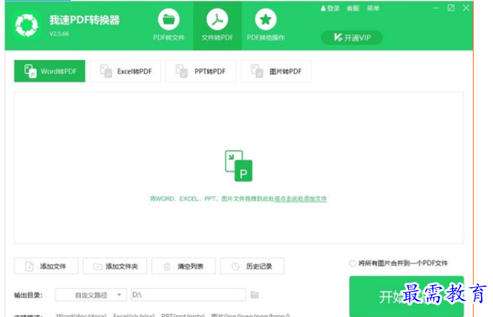Open the 客服 support link
Image resolution: width=493 pixels, height=317 pixels.
point(353,8)
